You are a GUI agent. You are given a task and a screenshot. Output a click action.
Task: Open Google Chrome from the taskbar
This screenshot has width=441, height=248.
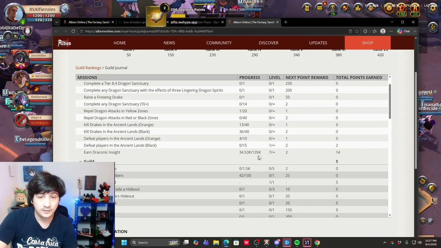(x=317, y=242)
